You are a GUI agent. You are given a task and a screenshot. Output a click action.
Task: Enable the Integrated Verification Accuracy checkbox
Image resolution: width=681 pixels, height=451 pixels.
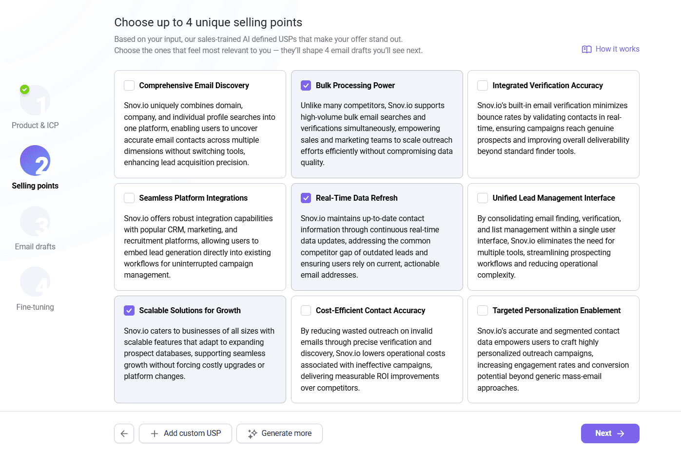pyautogui.click(x=483, y=86)
